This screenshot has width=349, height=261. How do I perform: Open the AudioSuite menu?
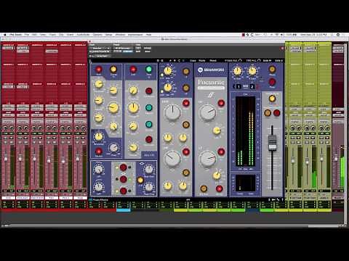pyautogui.click(x=83, y=35)
